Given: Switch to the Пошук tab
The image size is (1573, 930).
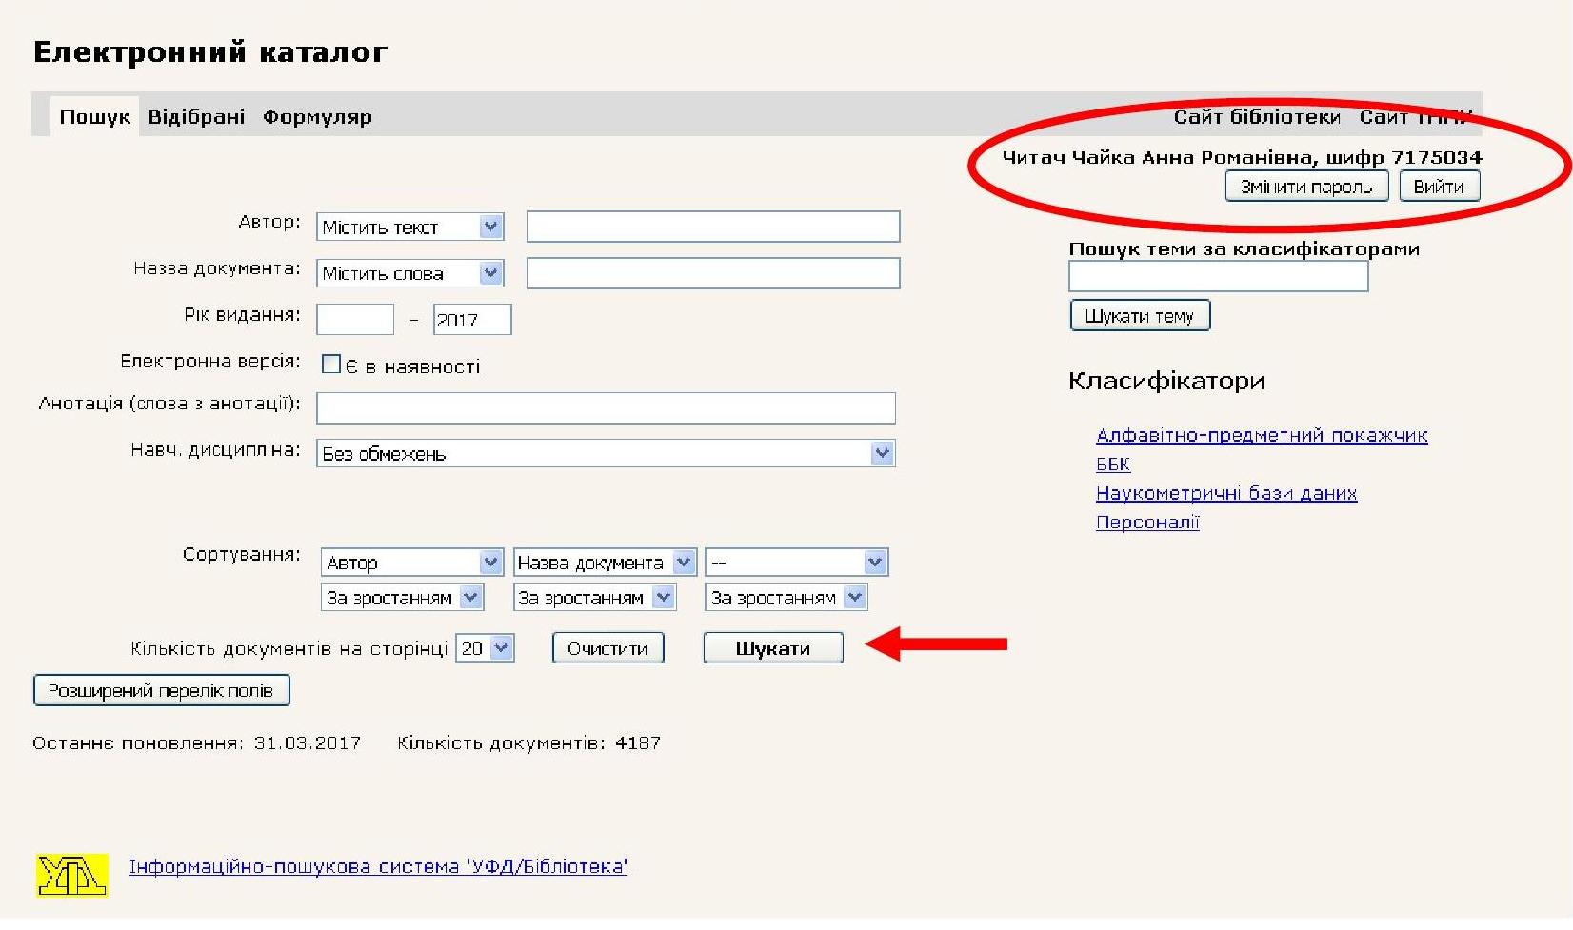Looking at the screenshot, I should click(94, 117).
